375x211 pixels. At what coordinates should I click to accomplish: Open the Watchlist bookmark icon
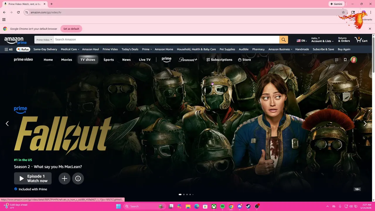point(345,60)
